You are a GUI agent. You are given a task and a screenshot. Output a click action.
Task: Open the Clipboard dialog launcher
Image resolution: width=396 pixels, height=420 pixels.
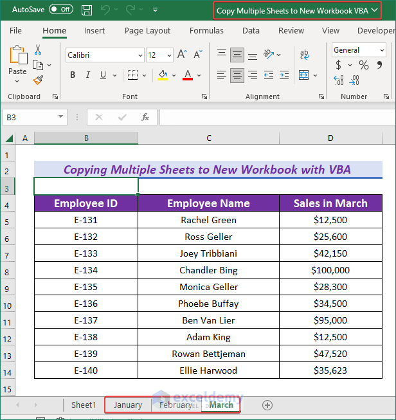pos(55,96)
